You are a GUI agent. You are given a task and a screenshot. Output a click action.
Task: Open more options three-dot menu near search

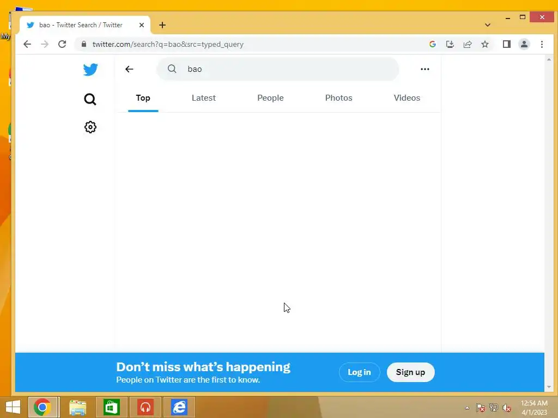(425, 69)
